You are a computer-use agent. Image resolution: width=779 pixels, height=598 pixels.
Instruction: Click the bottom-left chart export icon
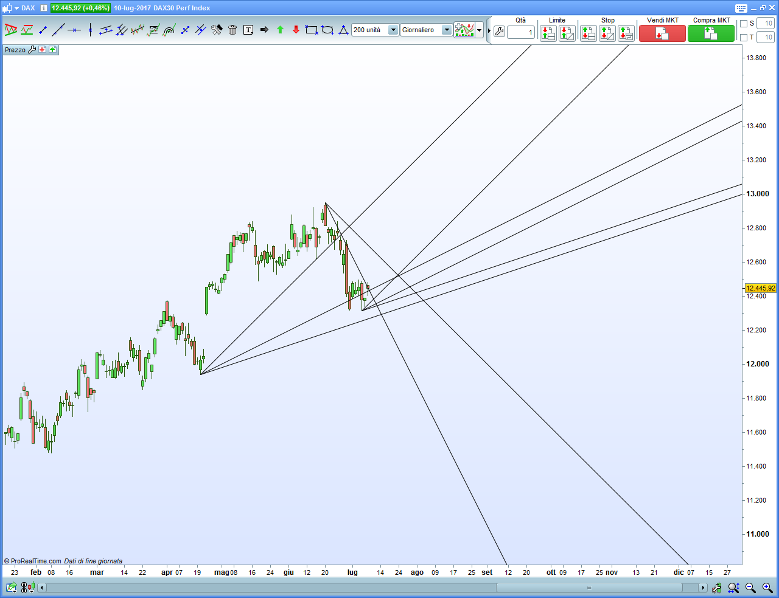coord(11,587)
